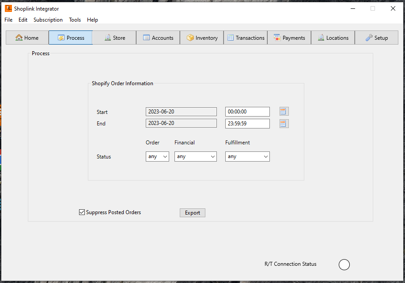Image resolution: width=405 pixels, height=283 pixels.
Task: Click the Start date field 2023-06-20
Action: coord(181,112)
